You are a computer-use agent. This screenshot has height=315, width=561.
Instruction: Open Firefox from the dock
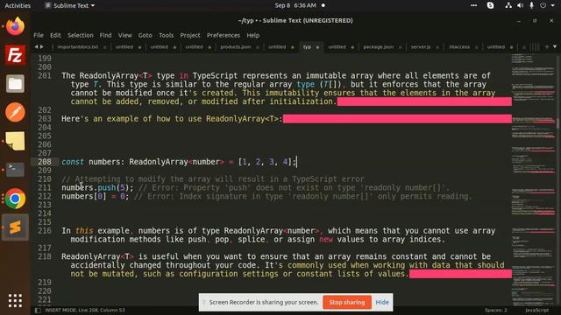pos(15,26)
